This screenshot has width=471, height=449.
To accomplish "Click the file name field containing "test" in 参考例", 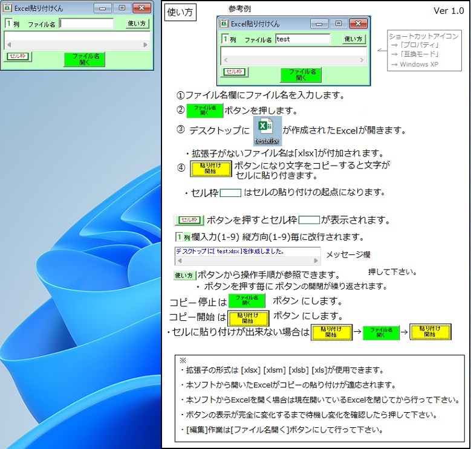I will (x=302, y=39).
